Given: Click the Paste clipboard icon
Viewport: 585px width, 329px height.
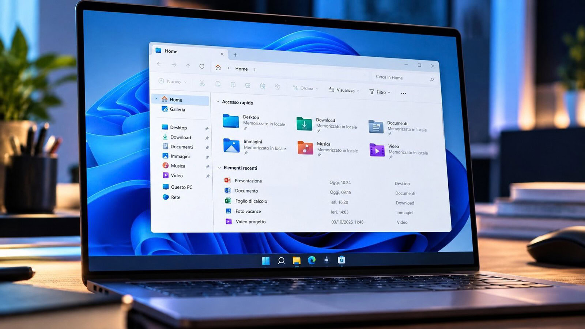Looking at the screenshot, I should pyautogui.click(x=233, y=84).
